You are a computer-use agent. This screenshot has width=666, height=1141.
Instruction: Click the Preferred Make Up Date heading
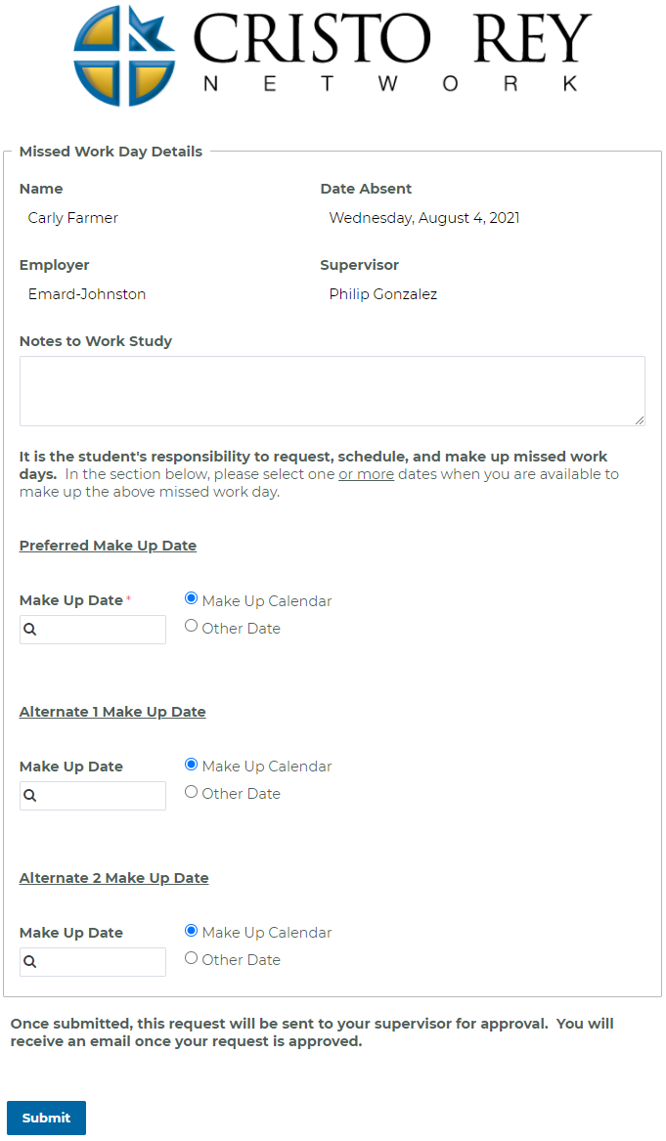(108, 546)
